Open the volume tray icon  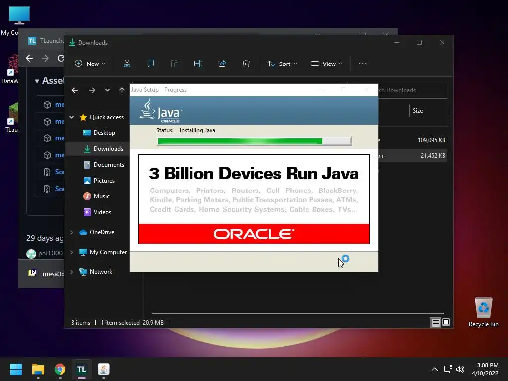460,369
